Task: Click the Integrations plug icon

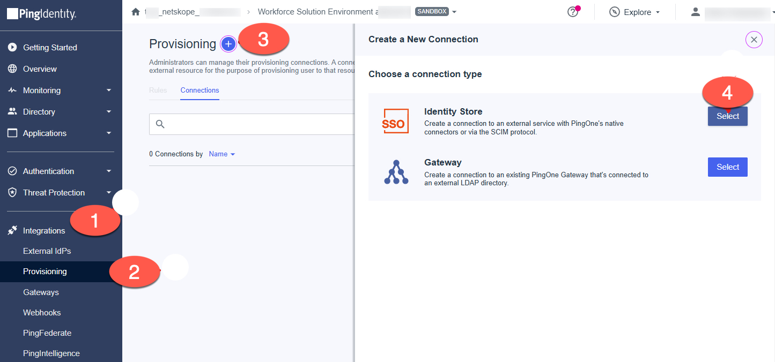Action: click(x=12, y=231)
